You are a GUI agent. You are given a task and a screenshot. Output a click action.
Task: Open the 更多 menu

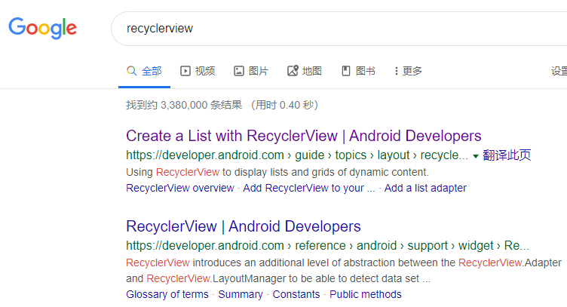[x=408, y=71]
